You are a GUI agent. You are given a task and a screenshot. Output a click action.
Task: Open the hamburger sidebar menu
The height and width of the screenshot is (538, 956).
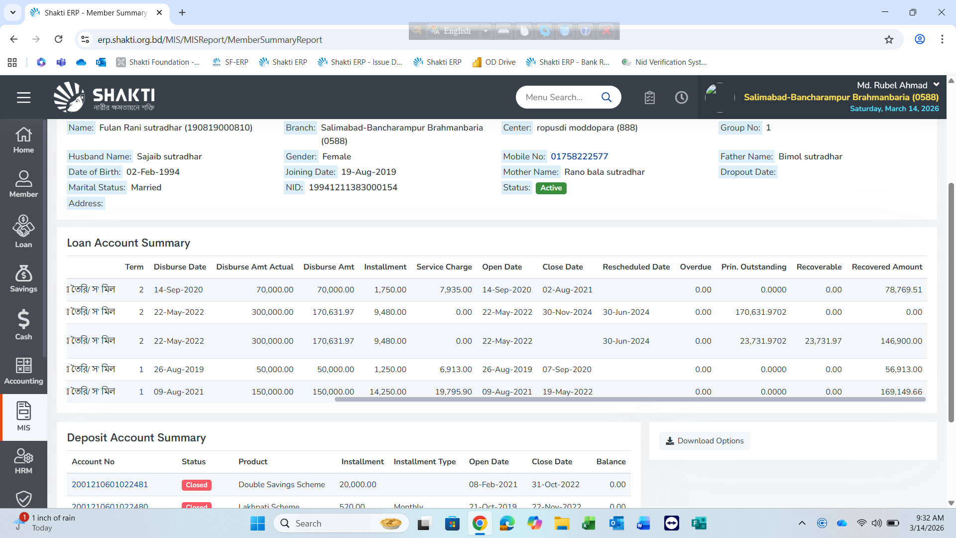23,98
